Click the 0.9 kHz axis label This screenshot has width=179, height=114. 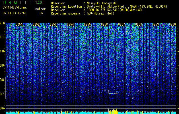(3, 66)
